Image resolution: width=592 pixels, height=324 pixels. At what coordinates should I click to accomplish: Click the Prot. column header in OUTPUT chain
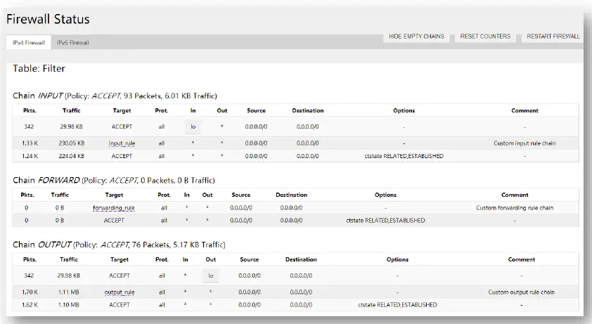click(x=162, y=259)
